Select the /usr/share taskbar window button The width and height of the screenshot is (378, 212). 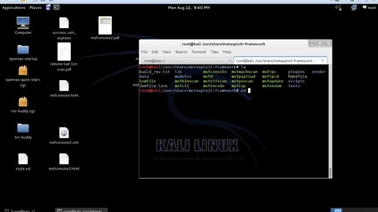(82, 210)
